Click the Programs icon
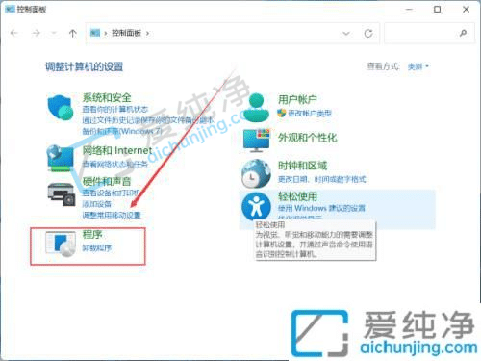Screen dimensions: 481x361 click(61, 245)
